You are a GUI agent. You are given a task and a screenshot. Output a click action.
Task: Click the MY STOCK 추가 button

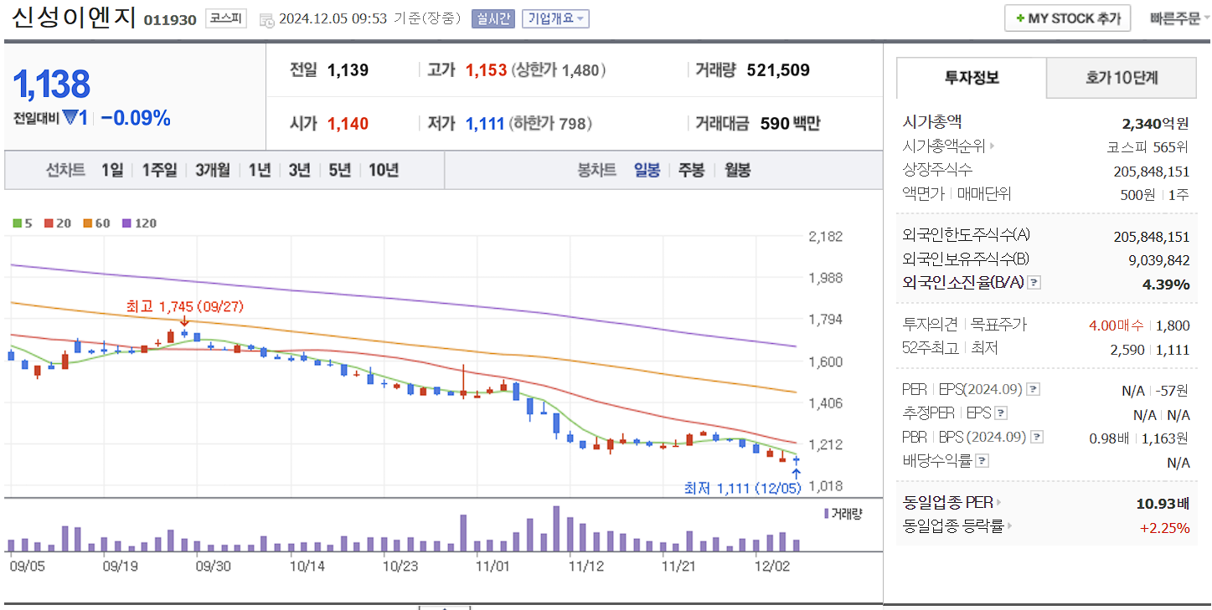[x=1067, y=18]
